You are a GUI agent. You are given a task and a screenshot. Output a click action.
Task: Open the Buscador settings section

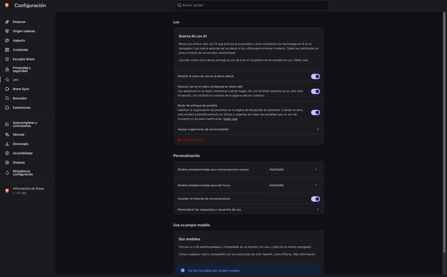coord(20,98)
